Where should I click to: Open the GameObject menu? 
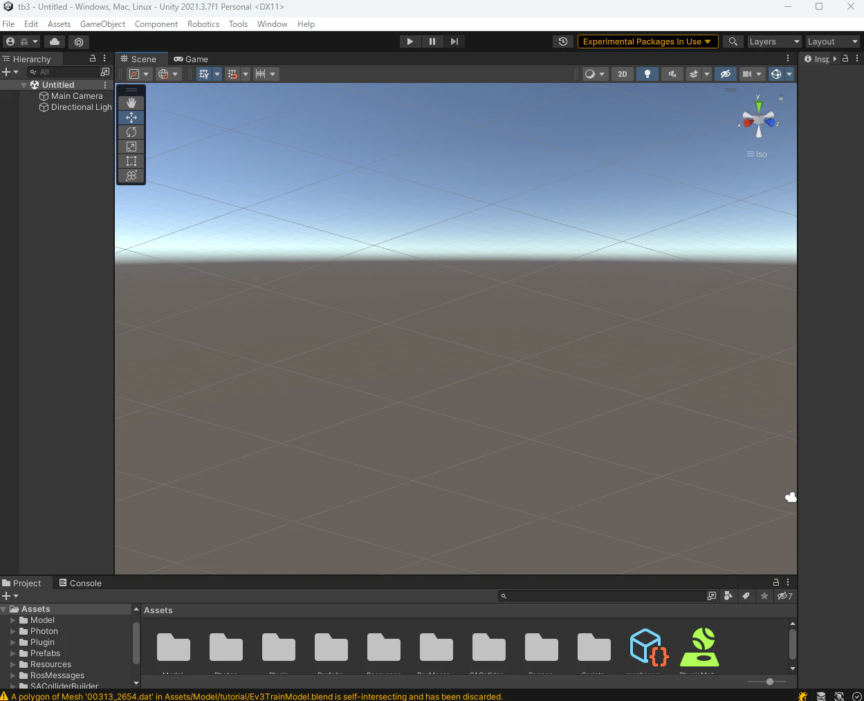pyautogui.click(x=102, y=24)
